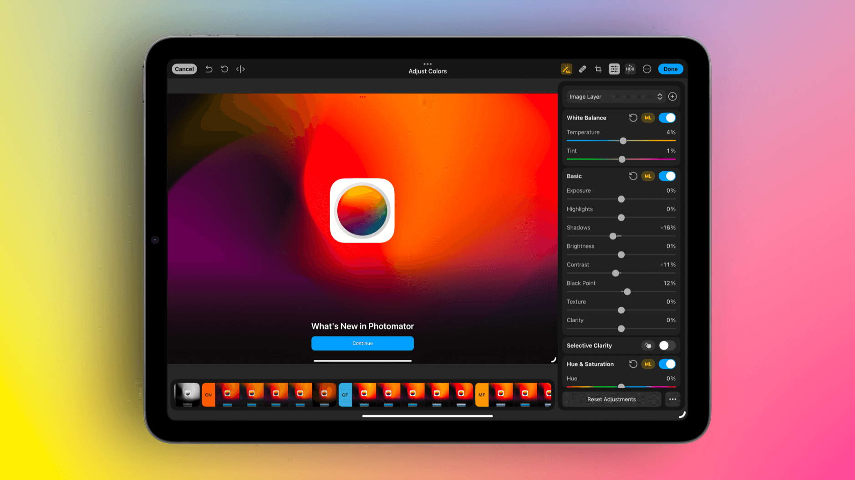
Task: Click the White Balance section heading
Action: tap(586, 118)
